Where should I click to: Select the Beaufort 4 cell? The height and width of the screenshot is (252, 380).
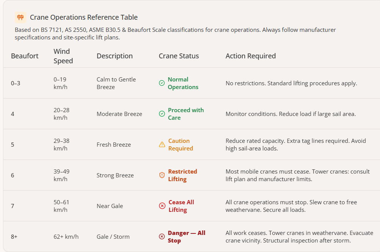click(13, 114)
